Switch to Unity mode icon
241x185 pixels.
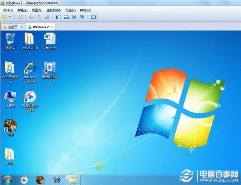(82, 17)
